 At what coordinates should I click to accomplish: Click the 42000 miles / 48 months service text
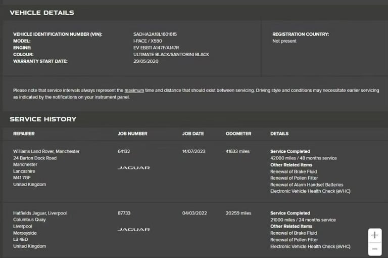coord(303,158)
